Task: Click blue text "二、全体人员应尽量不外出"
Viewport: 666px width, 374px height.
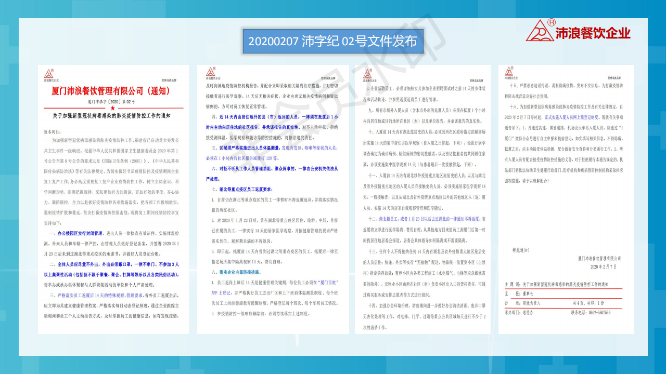Action: coord(83,264)
